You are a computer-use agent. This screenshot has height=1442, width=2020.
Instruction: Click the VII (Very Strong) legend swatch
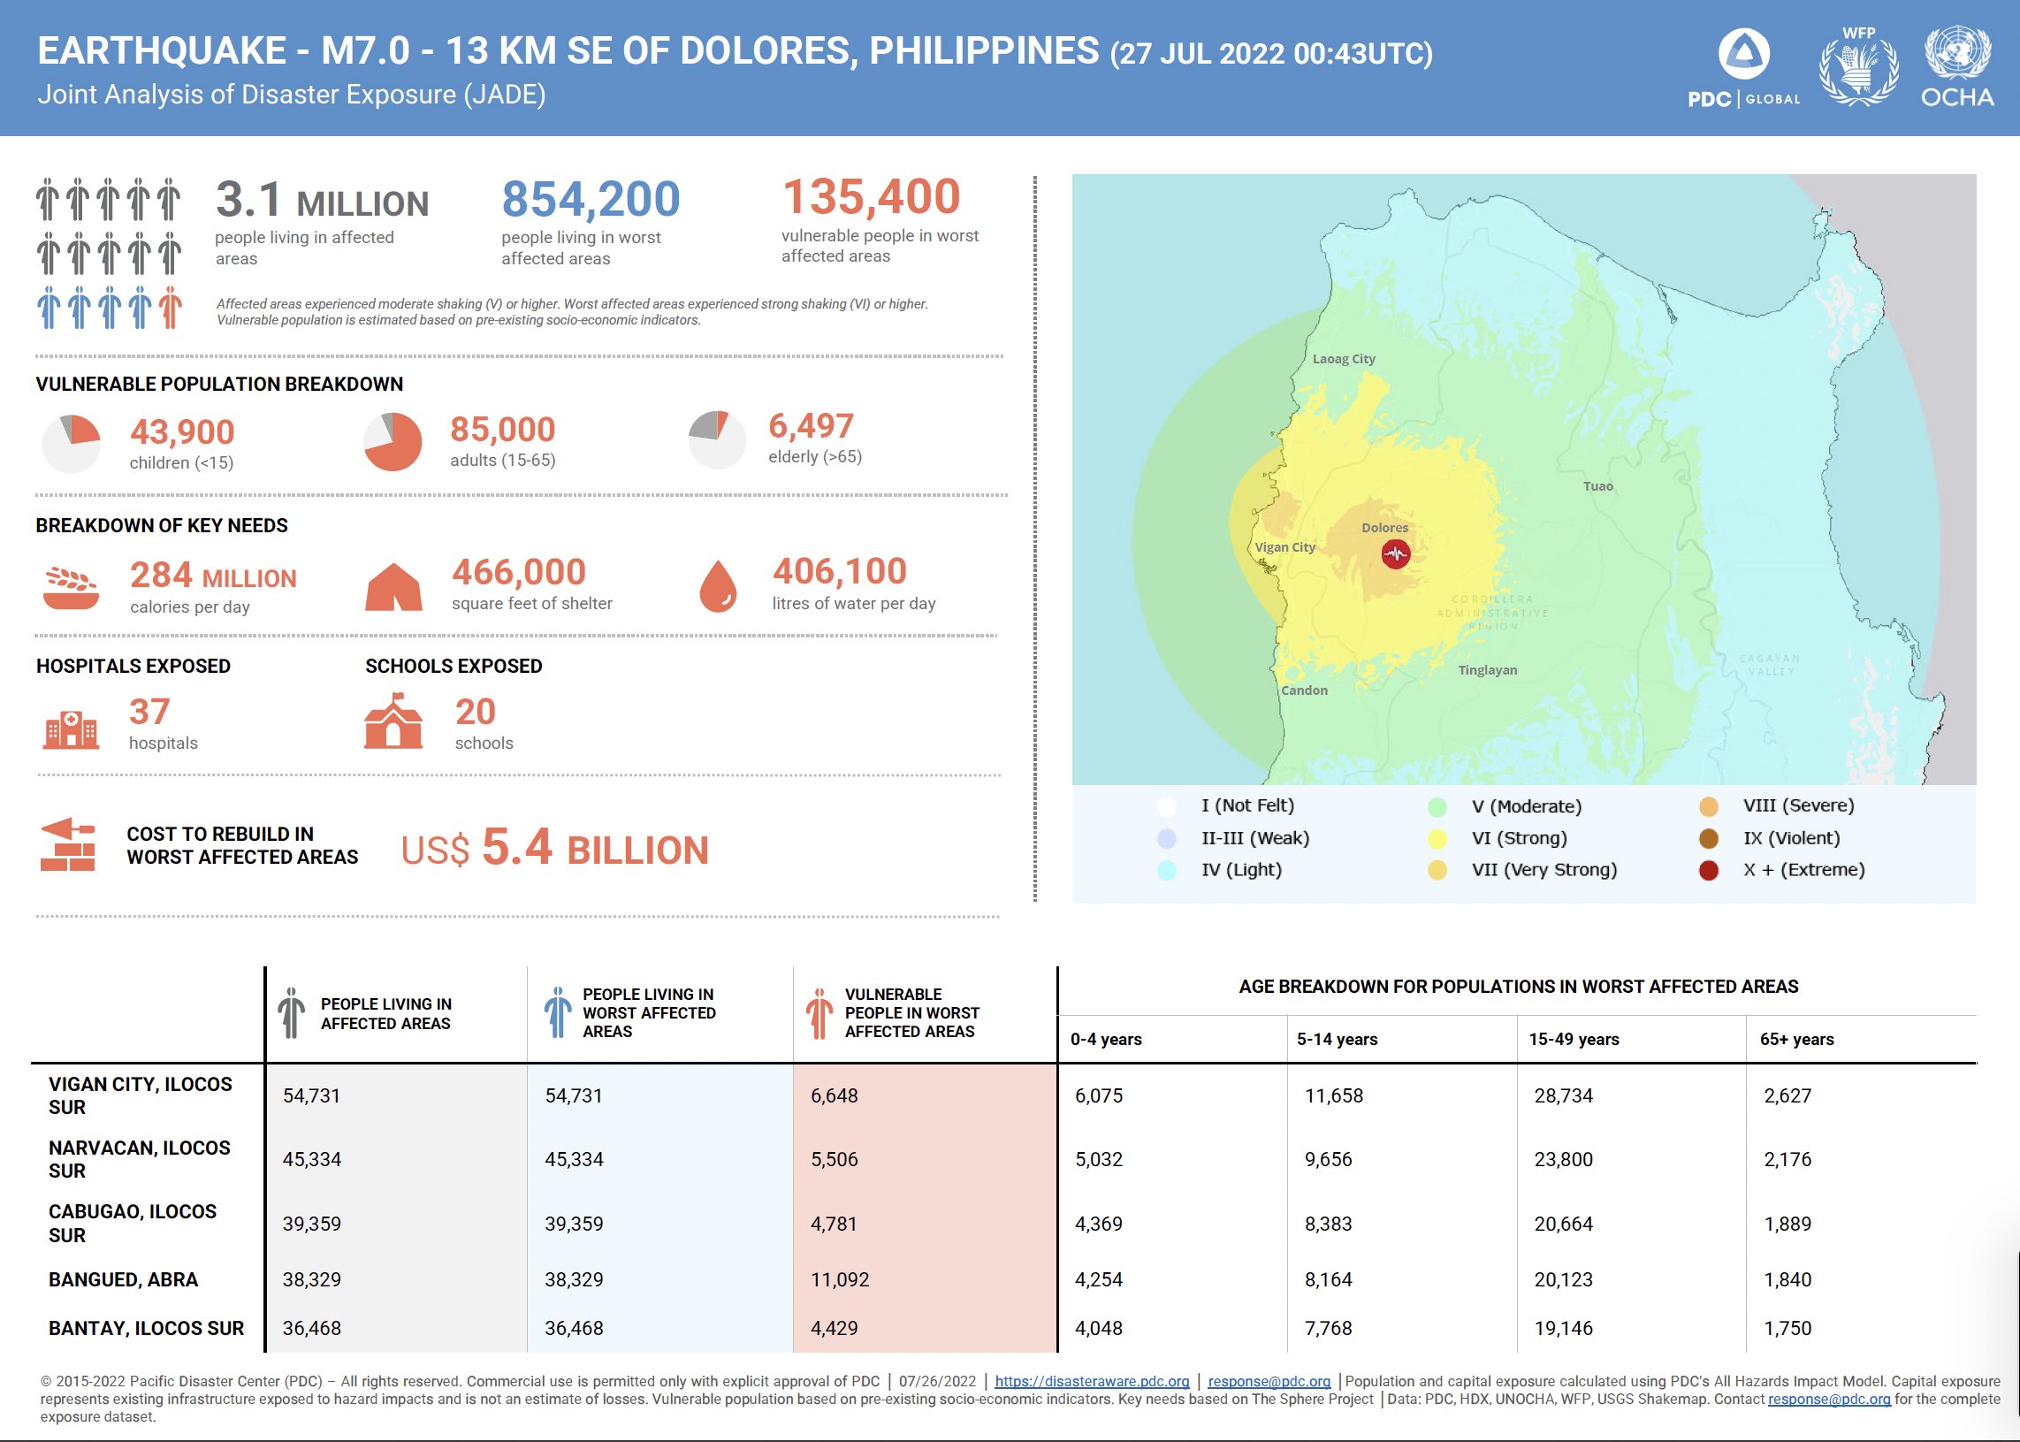[x=1437, y=870]
